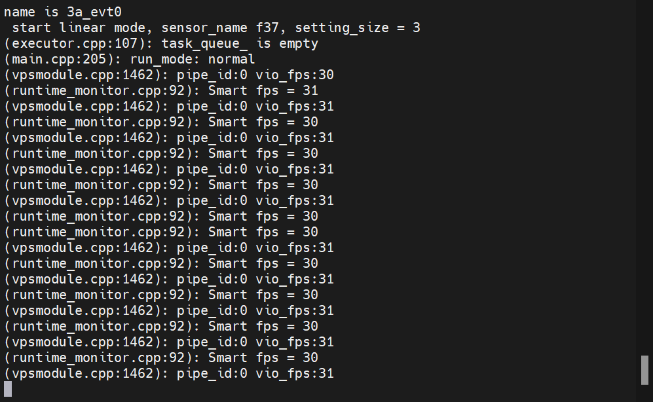Click the main.cpp:205 source reference
Viewport: 653px width, 402px height.
[x=59, y=59]
